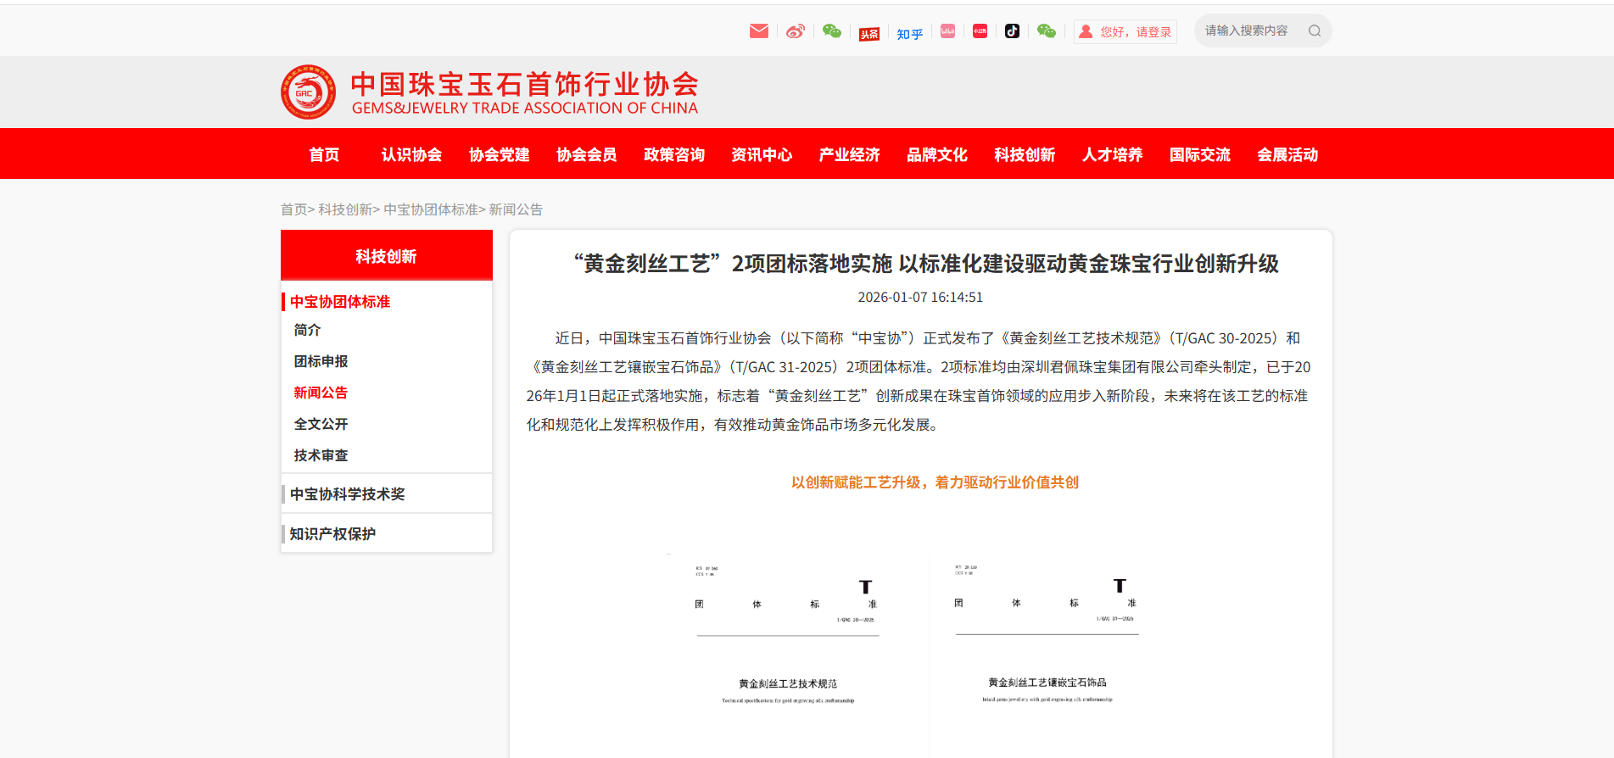Open the 人才培养 menu
This screenshot has width=1614, height=758.
click(x=1113, y=154)
